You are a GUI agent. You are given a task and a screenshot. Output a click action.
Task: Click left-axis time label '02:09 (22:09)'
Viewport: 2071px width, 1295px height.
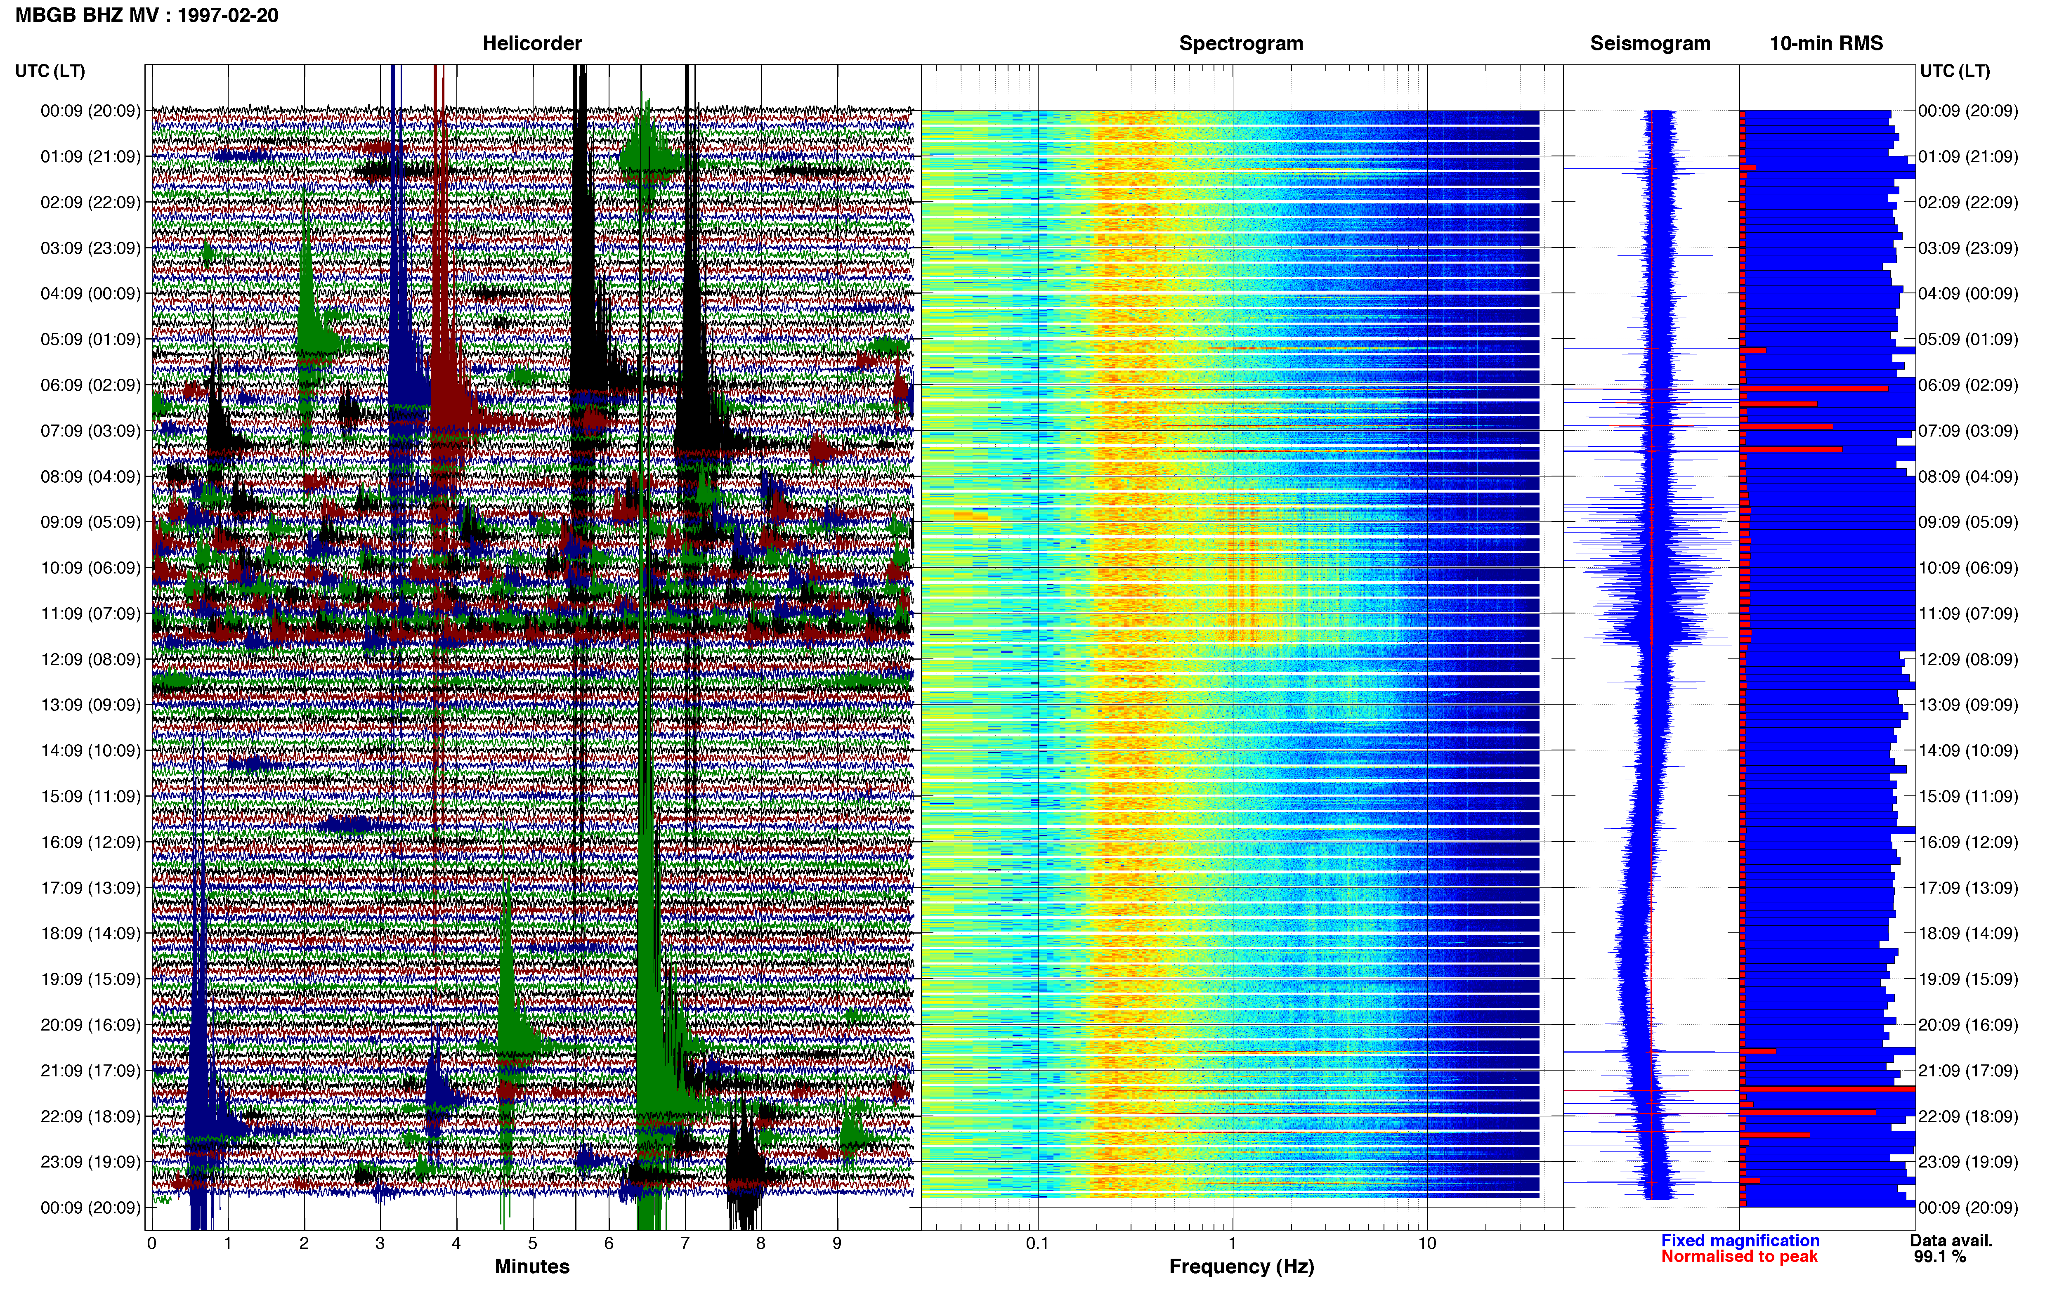pos(91,202)
